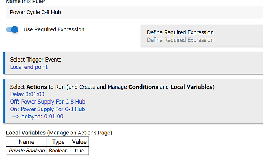Image resolution: width=263 pixels, height=162 pixels.
Task: Click the 'Private Boolean' variable name cell
Action: (27, 151)
